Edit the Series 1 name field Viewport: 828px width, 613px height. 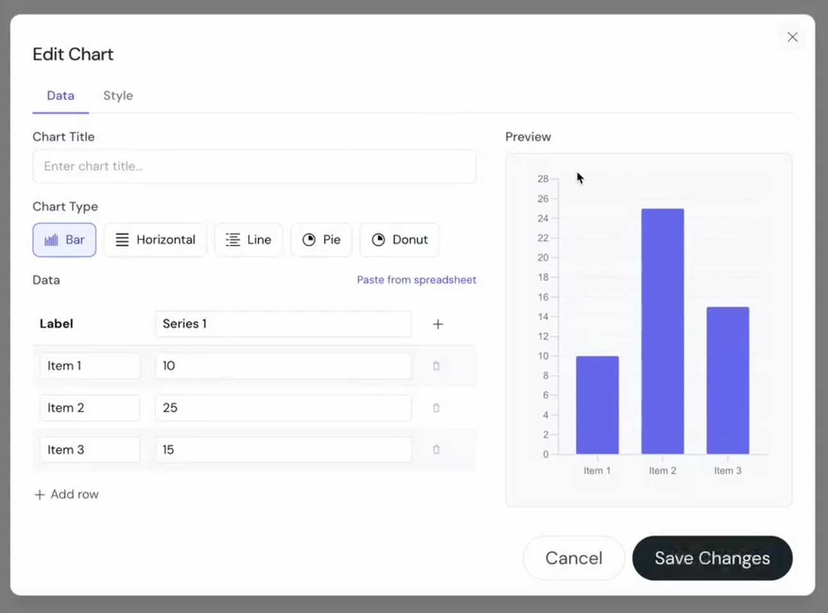pos(283,324)
